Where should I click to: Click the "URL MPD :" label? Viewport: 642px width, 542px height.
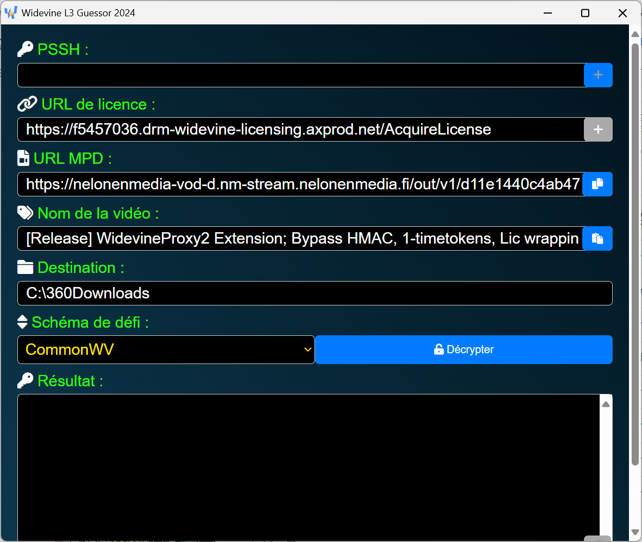pos(72,158)
